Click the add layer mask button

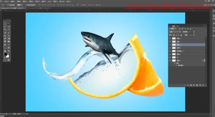(x=191, y=85)
